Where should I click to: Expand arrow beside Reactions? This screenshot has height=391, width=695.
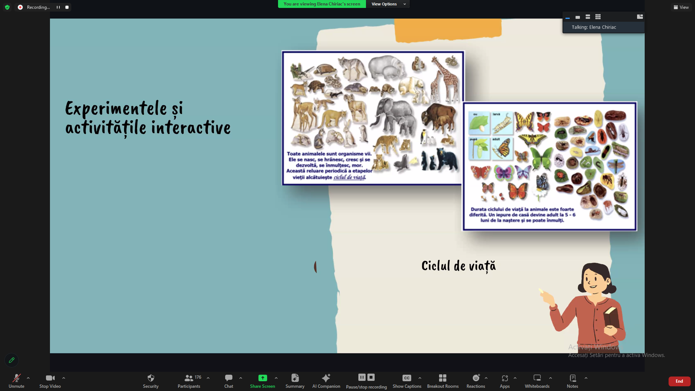[x=486, y=378]
